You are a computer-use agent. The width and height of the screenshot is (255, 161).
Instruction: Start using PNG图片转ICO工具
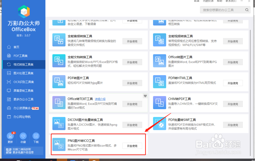tap(132, 146)
